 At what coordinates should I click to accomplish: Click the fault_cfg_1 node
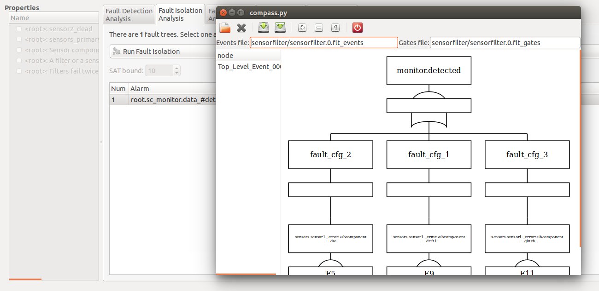[429, 154]
